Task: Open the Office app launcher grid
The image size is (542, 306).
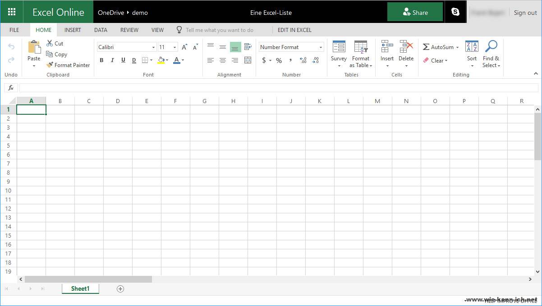Action: pos(12,12)
